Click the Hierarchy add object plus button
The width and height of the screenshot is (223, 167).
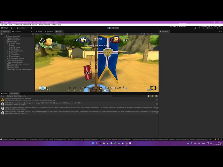point(1,34)
